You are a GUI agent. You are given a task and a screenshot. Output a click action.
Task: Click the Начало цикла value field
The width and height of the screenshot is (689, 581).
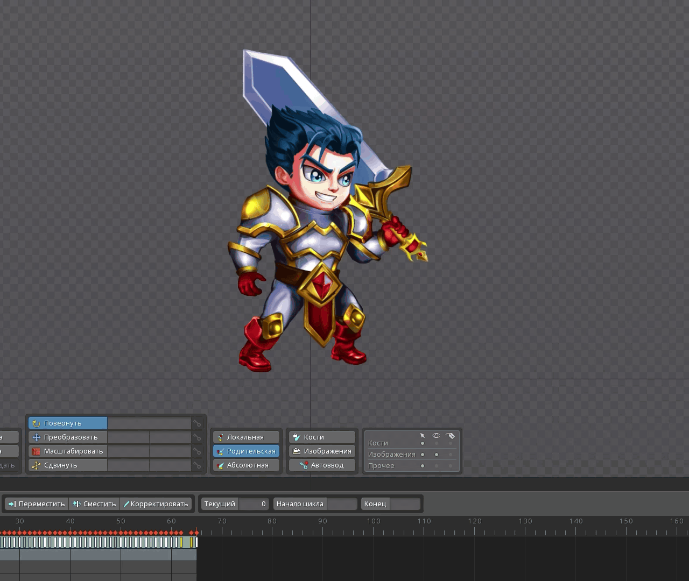coord(342,504)
